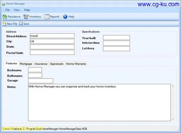Click the Inventory toolbar label
Viewport: 181px width, 133px height.
coord(35,17)
